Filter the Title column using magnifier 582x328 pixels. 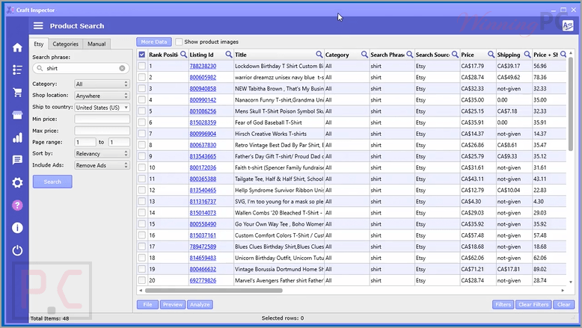tap(319, 55)
